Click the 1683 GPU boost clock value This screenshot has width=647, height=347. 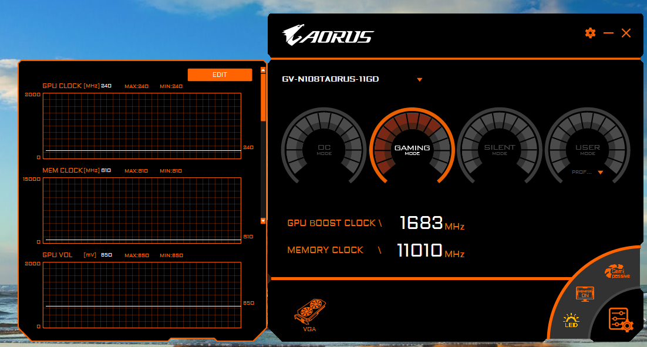click(422, 223)
